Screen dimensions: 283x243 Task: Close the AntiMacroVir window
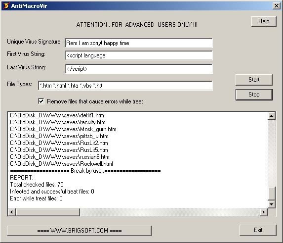(x=277, y=6)
